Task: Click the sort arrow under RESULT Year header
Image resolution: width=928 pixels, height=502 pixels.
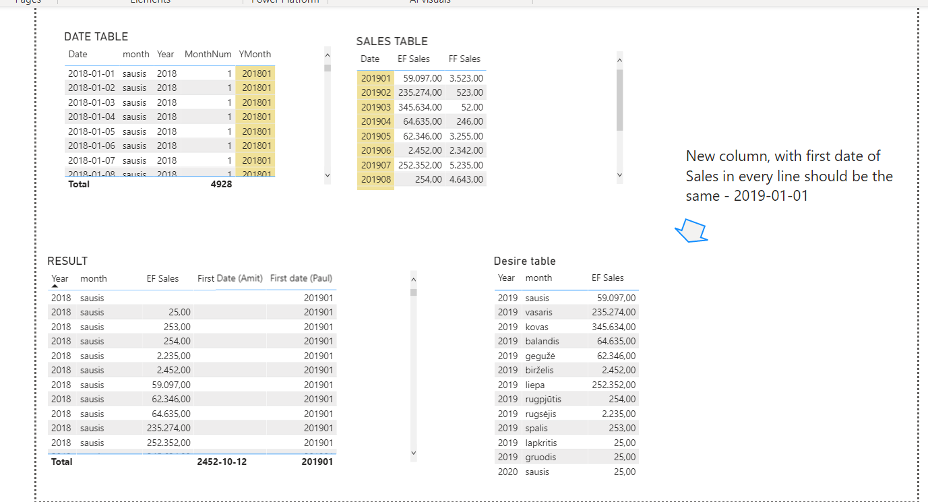Action: click(x=55, y=286)
